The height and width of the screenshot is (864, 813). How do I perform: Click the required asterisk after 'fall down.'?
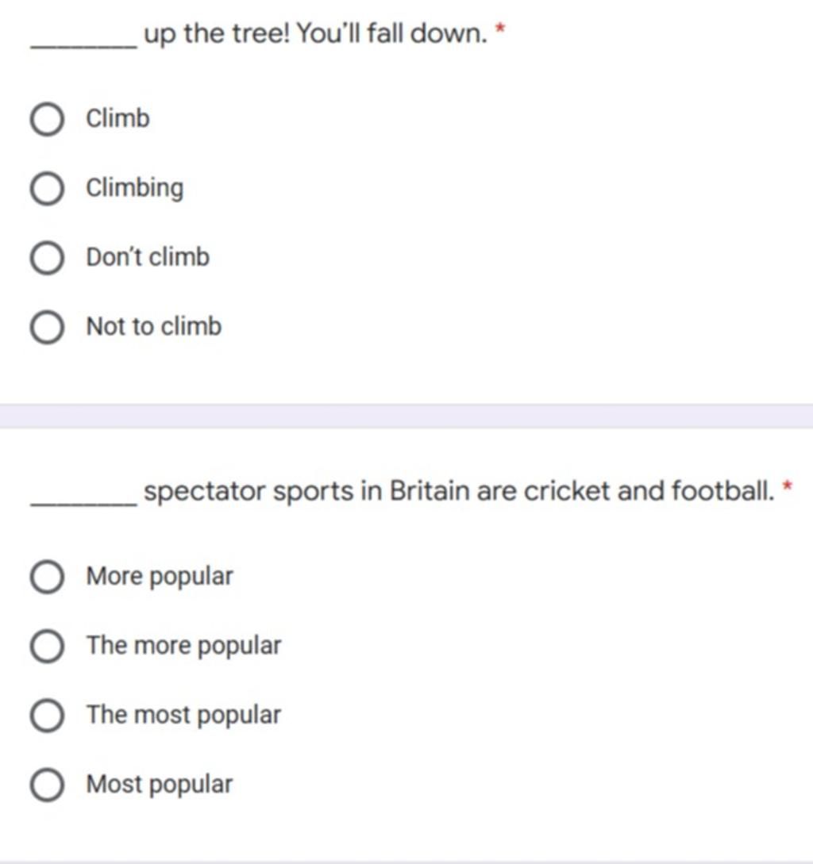(500, 28)
